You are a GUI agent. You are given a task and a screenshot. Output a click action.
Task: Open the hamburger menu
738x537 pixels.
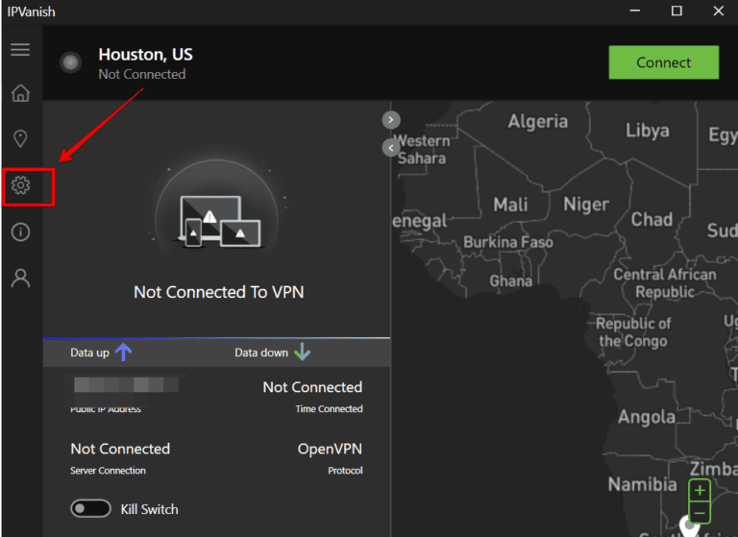pyautogui.click(x=20, y=49)
